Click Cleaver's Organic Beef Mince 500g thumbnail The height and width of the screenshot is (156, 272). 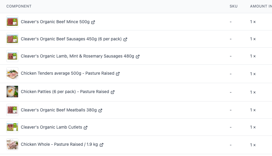(12, 22)
